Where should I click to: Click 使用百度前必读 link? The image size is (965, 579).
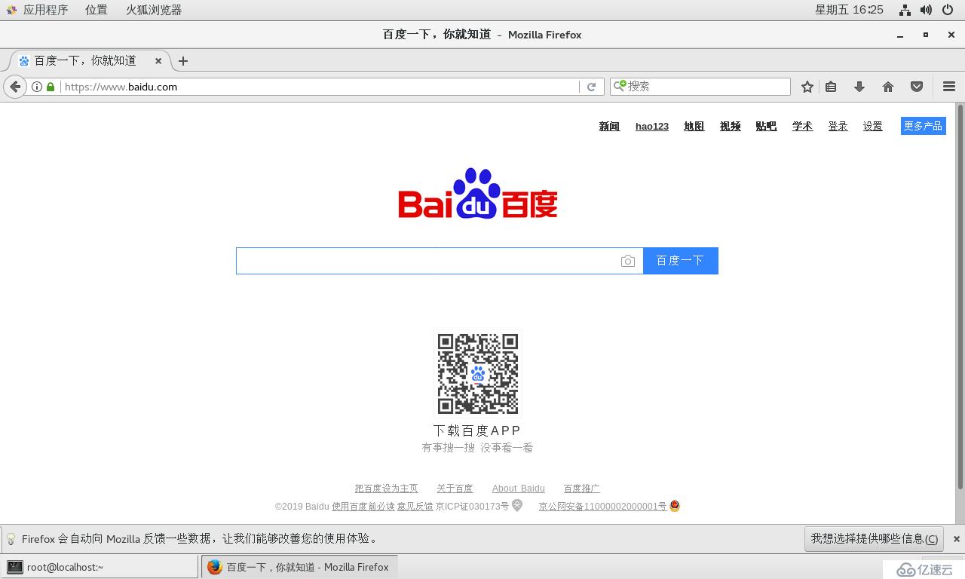click(x=363, y=507)
